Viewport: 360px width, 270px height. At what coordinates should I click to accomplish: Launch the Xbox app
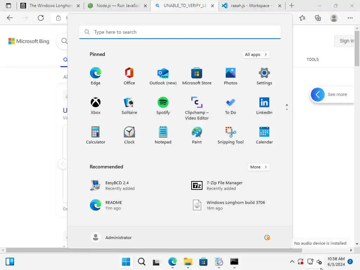96,105
